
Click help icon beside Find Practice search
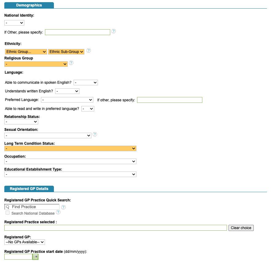63,207
